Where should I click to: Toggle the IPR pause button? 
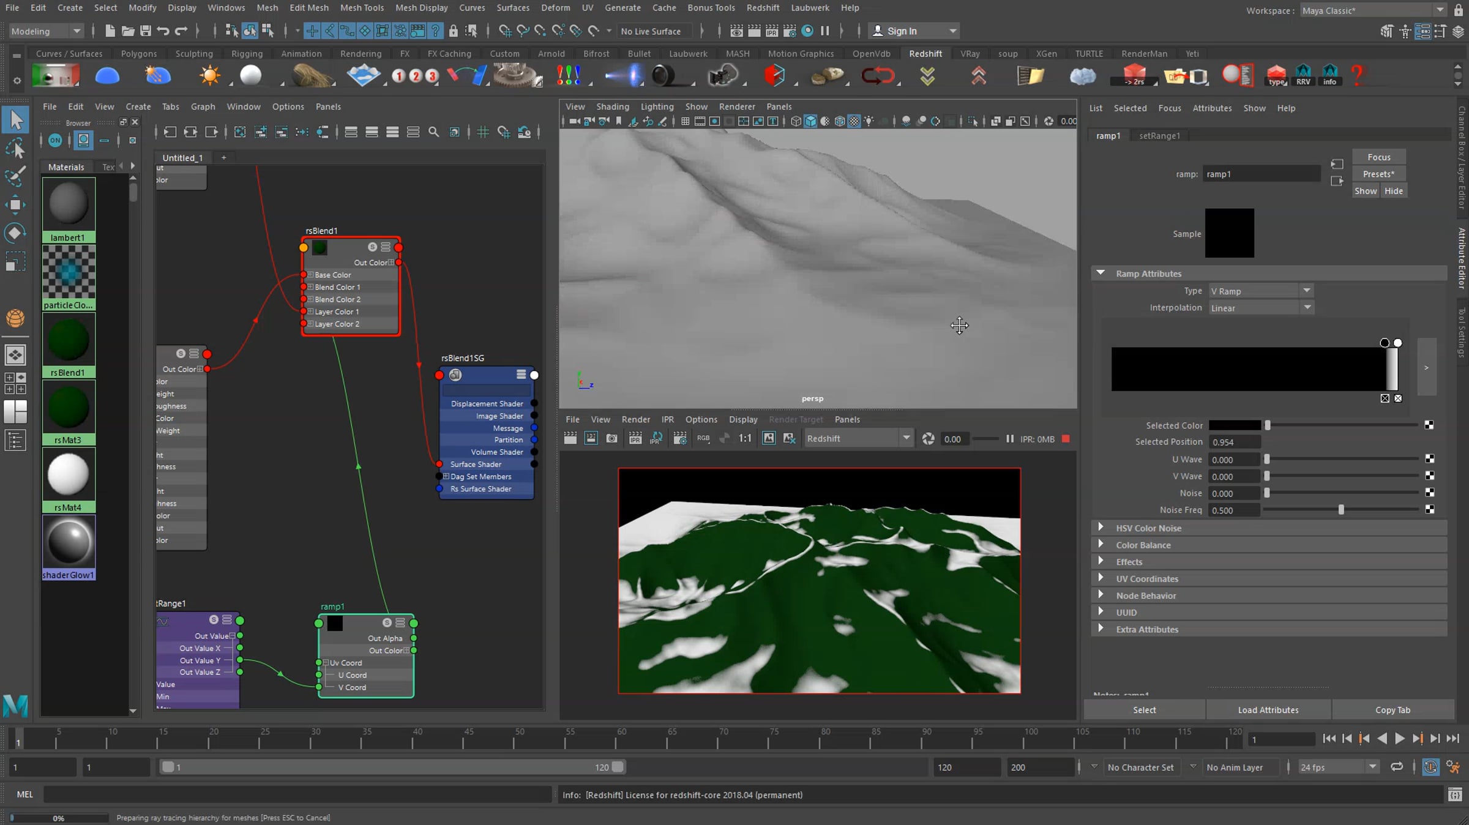coord(1009,439)
